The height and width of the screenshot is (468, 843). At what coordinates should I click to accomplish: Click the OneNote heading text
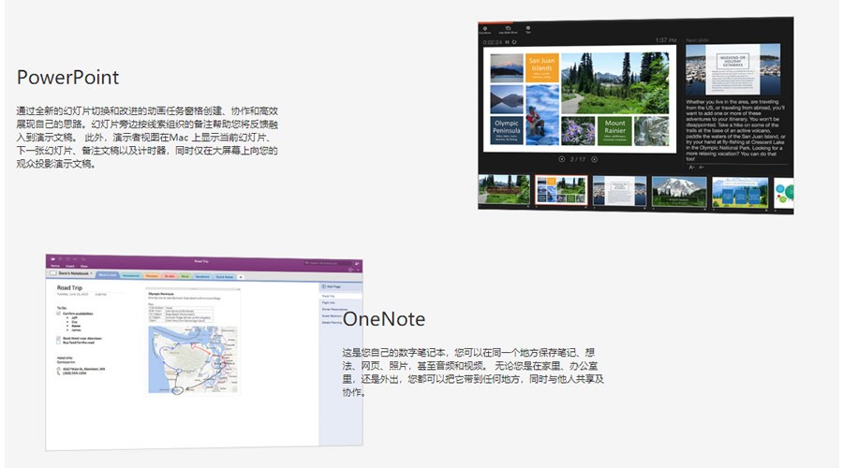point(384,319)
